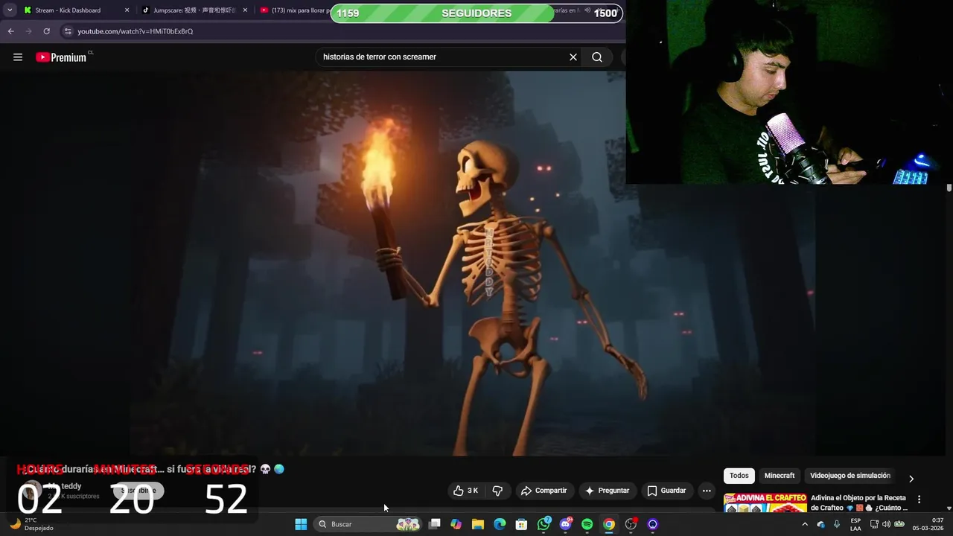Viewport: 953px width, 536px height.
Task: Reload the current YouTube page
Action: tap(46, 31)
